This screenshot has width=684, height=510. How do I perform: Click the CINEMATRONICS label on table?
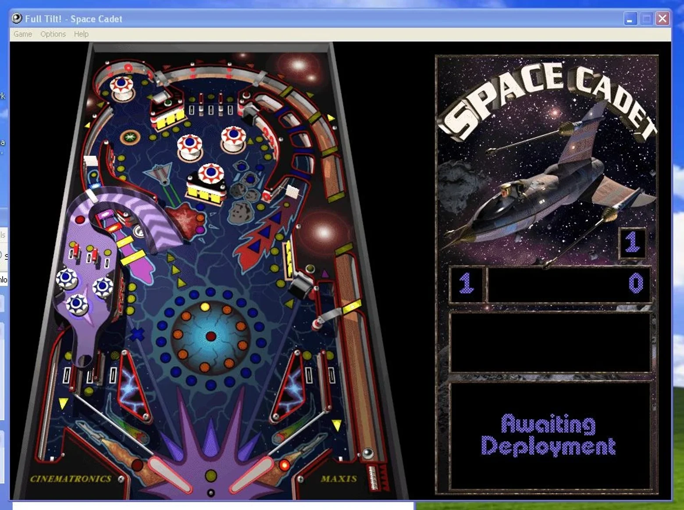[71, 478]
